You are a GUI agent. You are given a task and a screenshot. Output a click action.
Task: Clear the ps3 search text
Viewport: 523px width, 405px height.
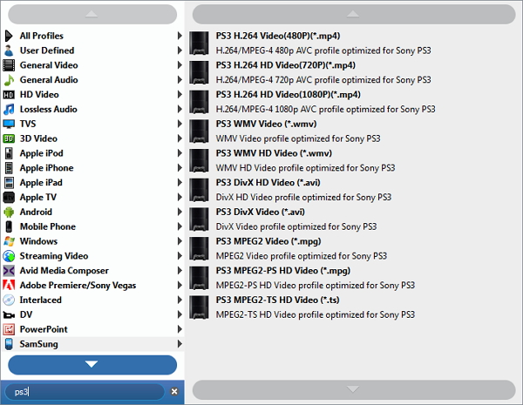pos(174,391)
